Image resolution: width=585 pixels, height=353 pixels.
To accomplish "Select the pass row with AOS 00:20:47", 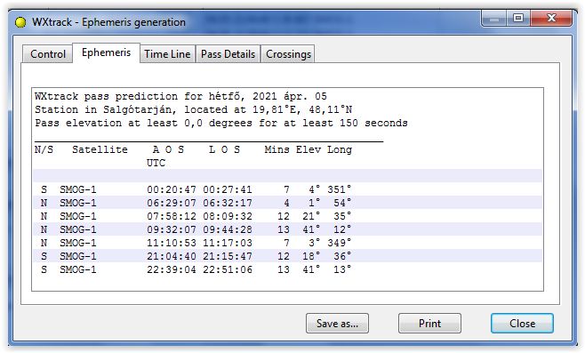I will point(287,189).
